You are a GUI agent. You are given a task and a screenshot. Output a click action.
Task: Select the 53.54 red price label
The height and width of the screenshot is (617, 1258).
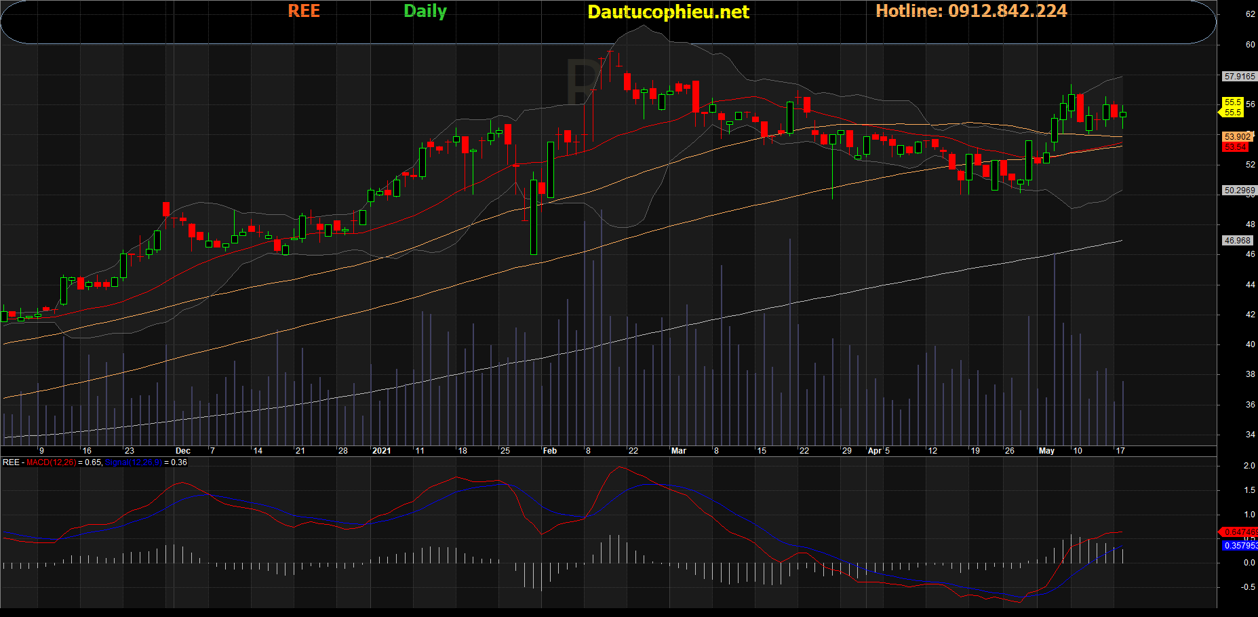click(x=1236, y=147)
